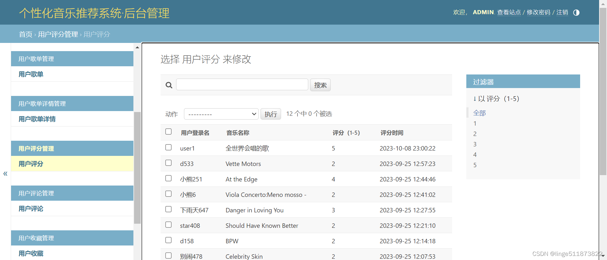Sort by 评分 (1-5) column header

tap(346, 133)
